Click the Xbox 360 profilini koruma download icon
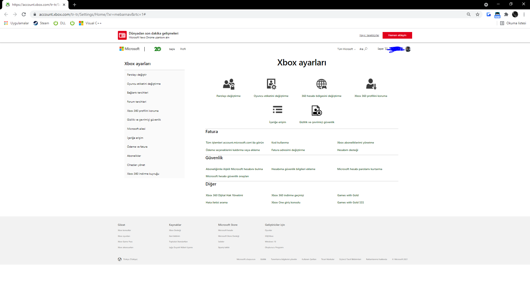This screenshot has height=287, width=530. pyautogui.click(x=371, y=84)
